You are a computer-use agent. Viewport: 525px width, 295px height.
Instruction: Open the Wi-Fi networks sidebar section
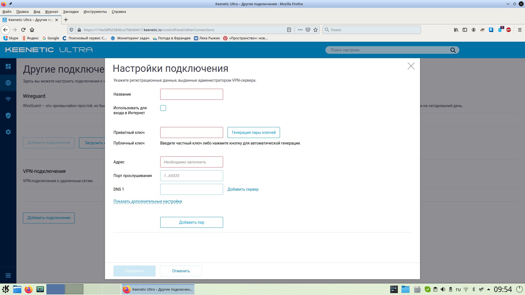coord(8,99)
